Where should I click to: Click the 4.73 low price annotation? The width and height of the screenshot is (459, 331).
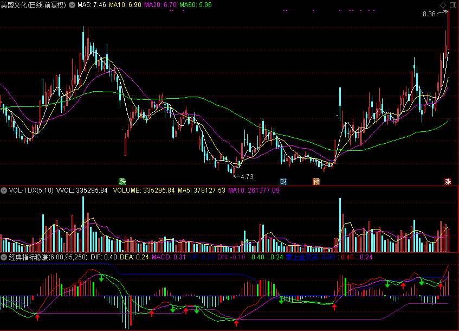[247, 176]
